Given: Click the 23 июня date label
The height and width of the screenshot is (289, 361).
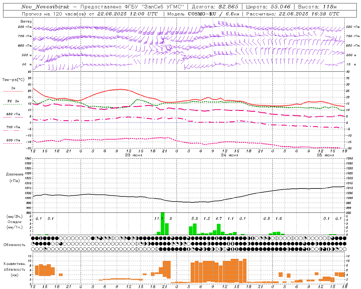Looking at the screenshot, I should [x=134, y=155].
